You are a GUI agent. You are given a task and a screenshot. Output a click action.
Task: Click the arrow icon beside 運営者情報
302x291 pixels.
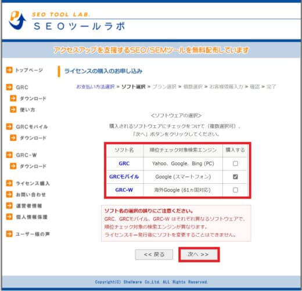pos(9,205)
